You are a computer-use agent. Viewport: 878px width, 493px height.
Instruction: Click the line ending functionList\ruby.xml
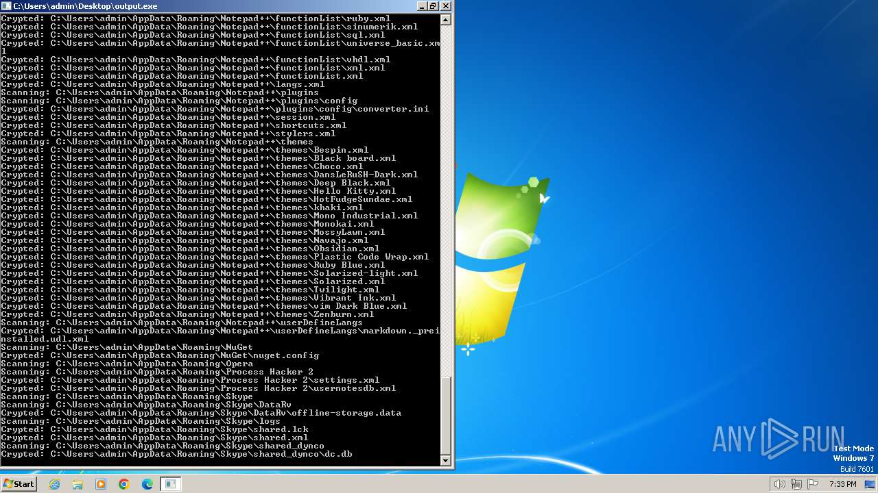tap(195, 18)
